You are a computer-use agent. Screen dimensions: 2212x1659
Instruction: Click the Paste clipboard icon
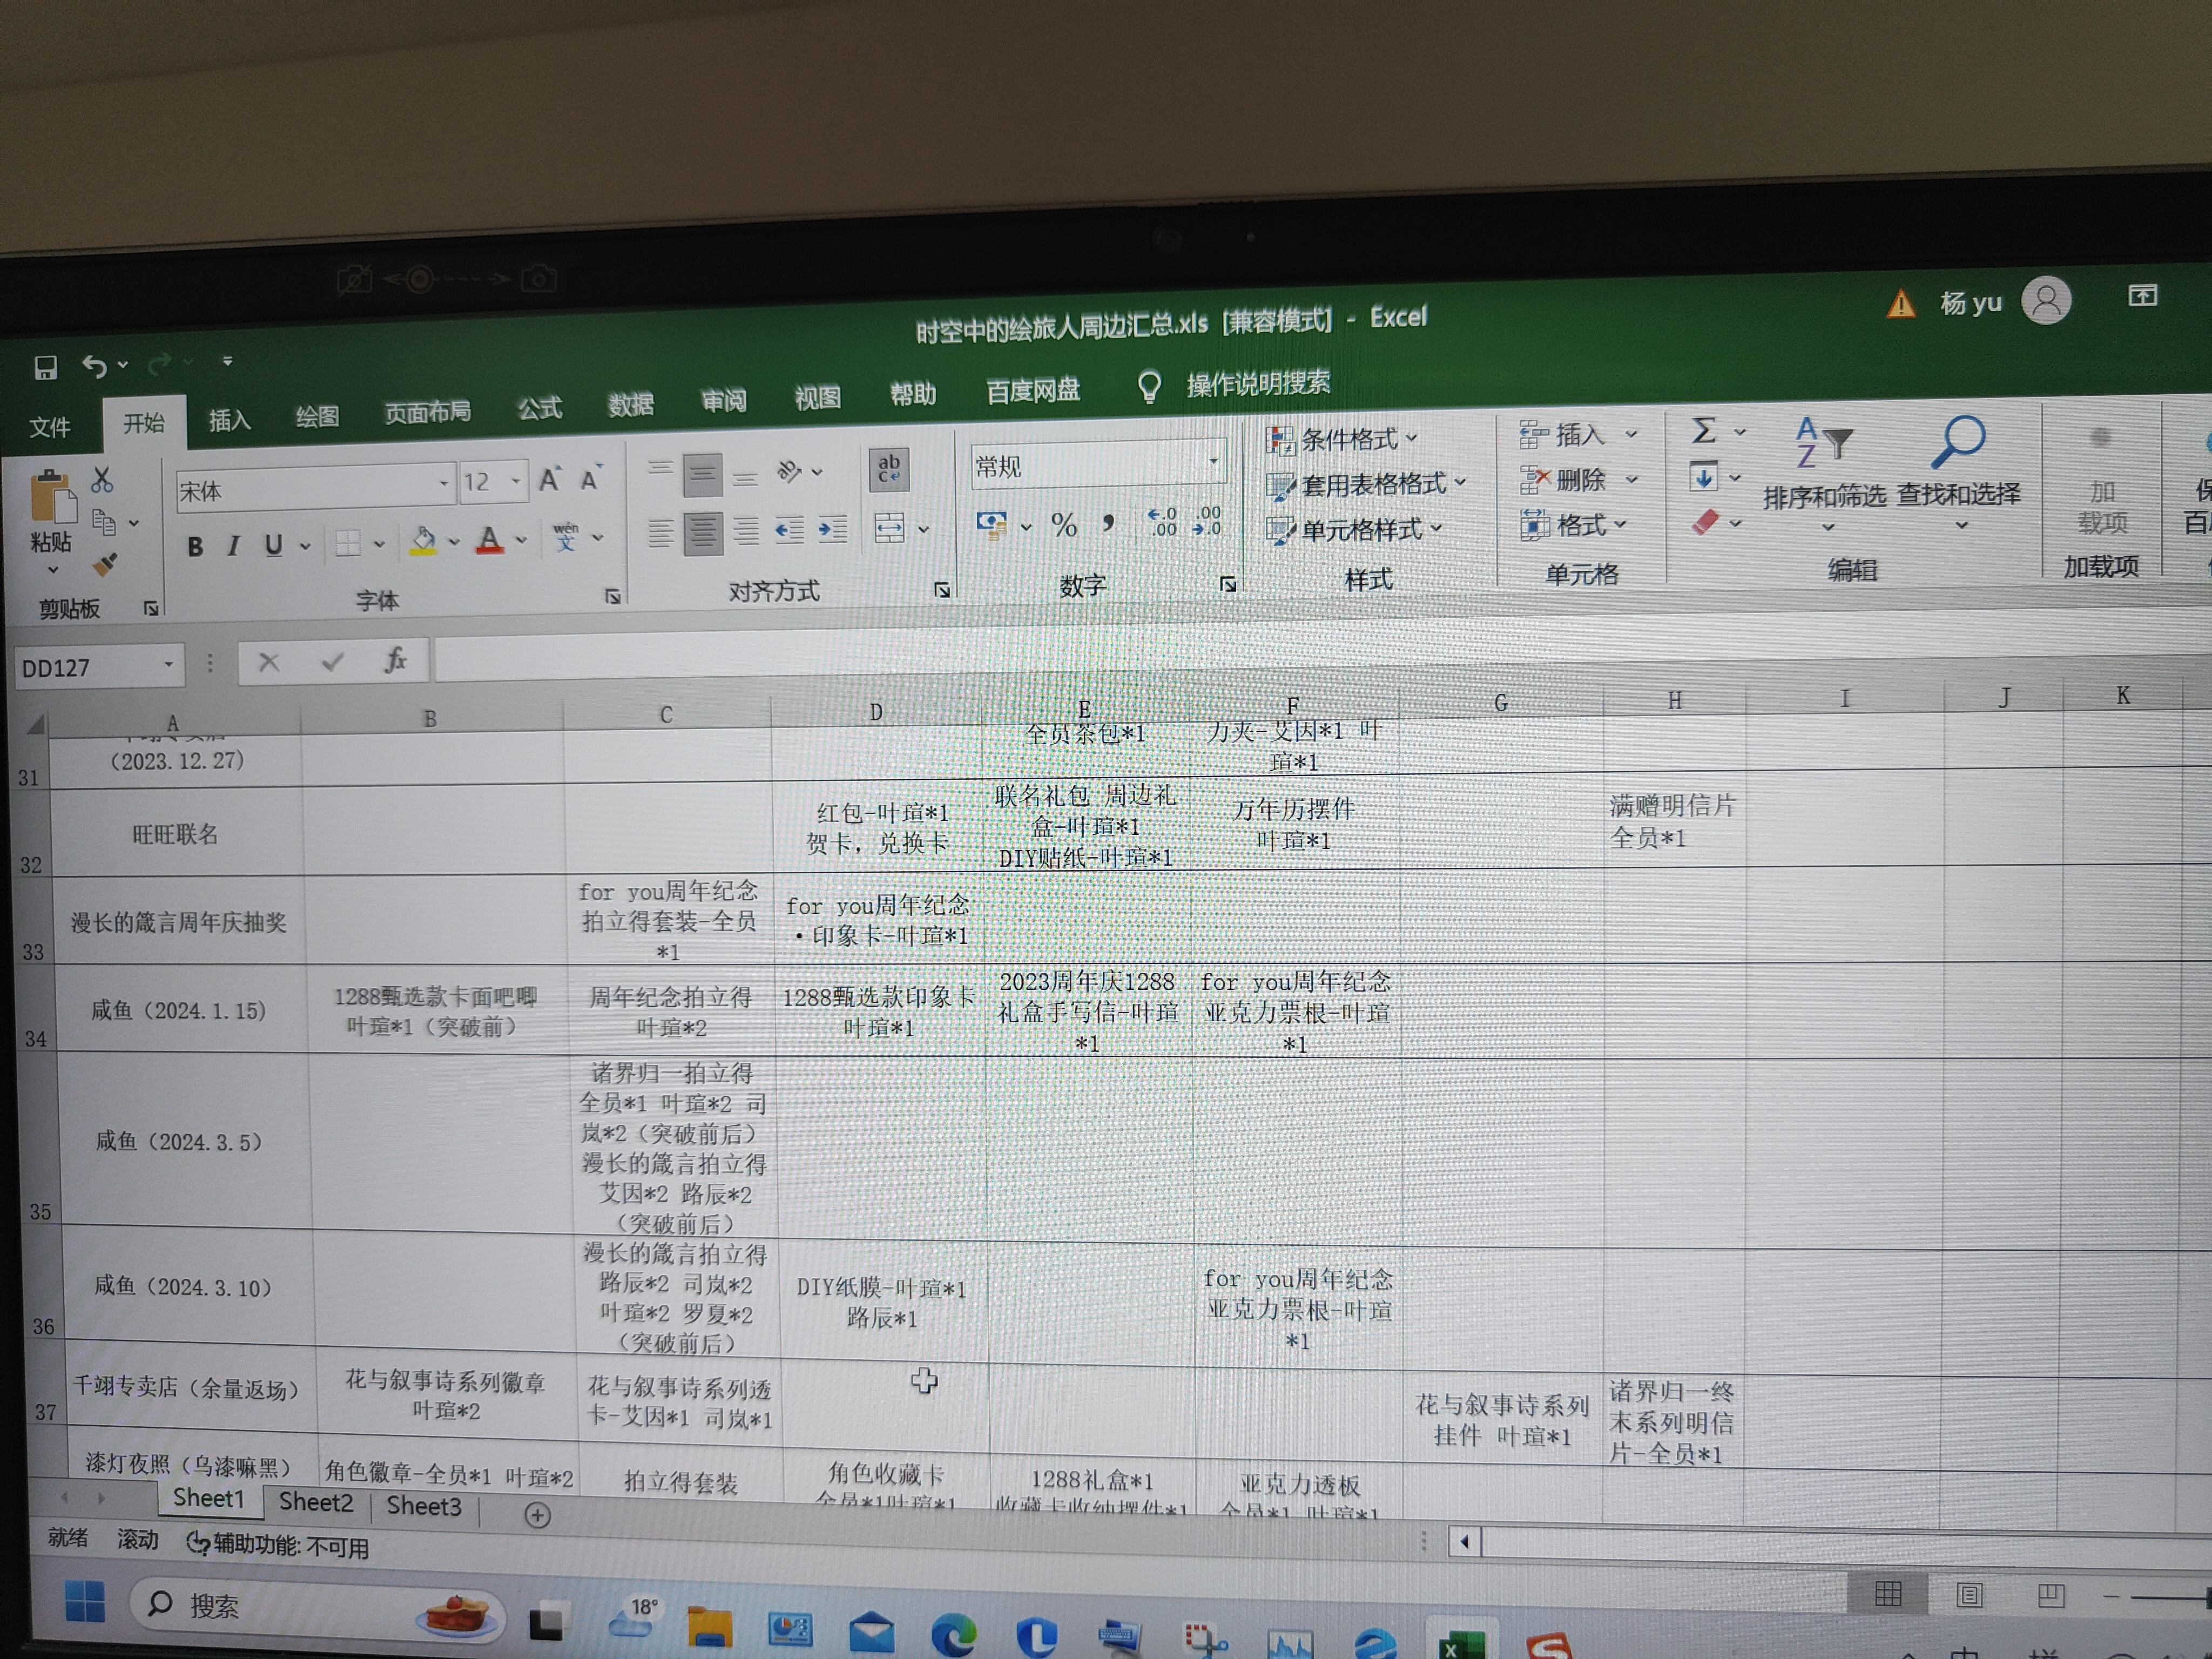pos(52,498)
